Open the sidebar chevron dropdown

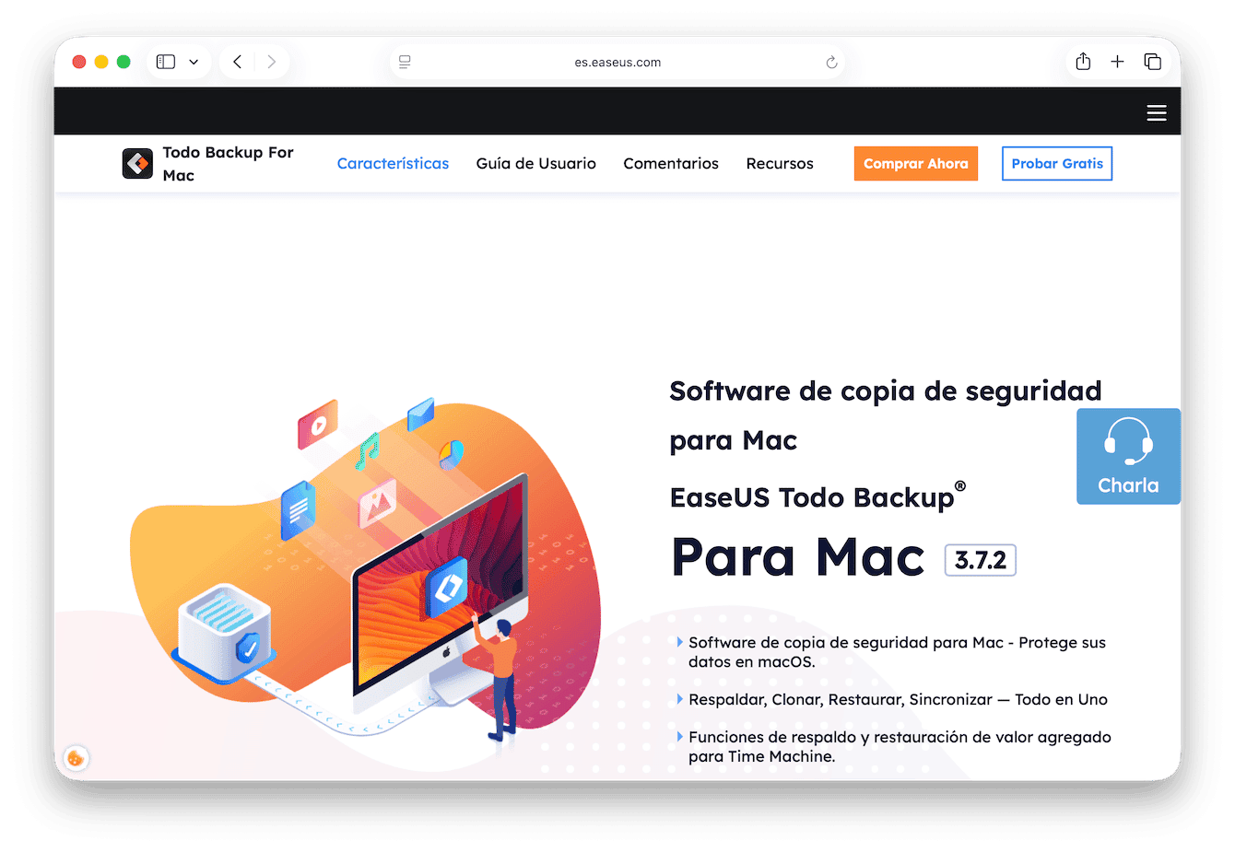194,62
